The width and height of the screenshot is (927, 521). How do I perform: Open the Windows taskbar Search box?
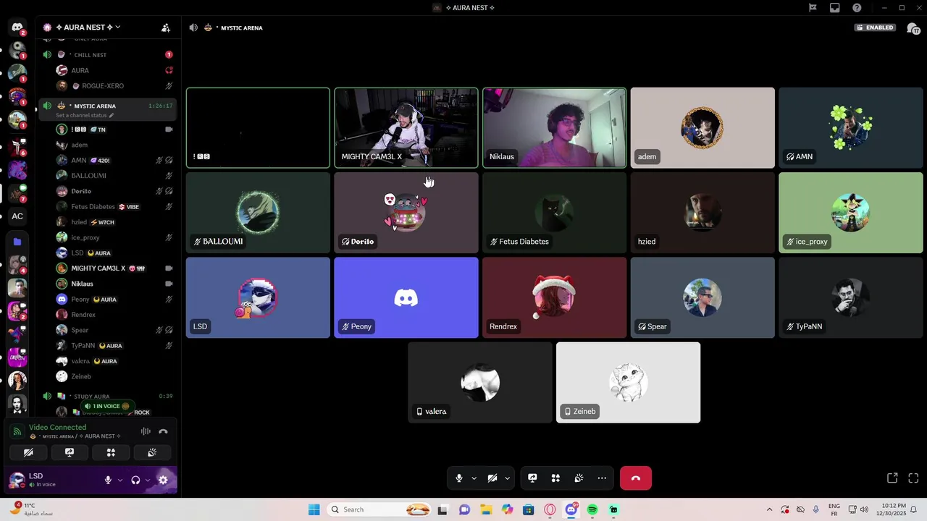pos(379,509)
